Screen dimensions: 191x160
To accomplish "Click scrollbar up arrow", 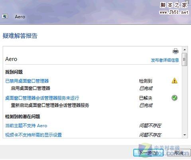I will tap(185, 50).
